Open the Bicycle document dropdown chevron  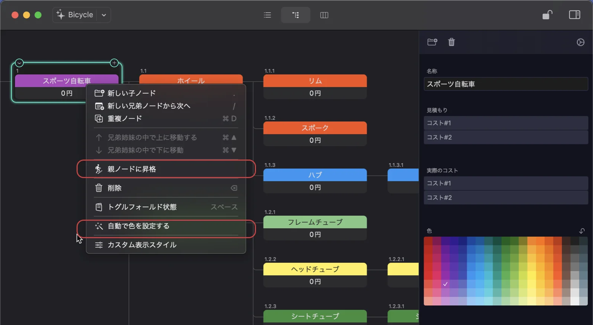[x=104, y=15]
